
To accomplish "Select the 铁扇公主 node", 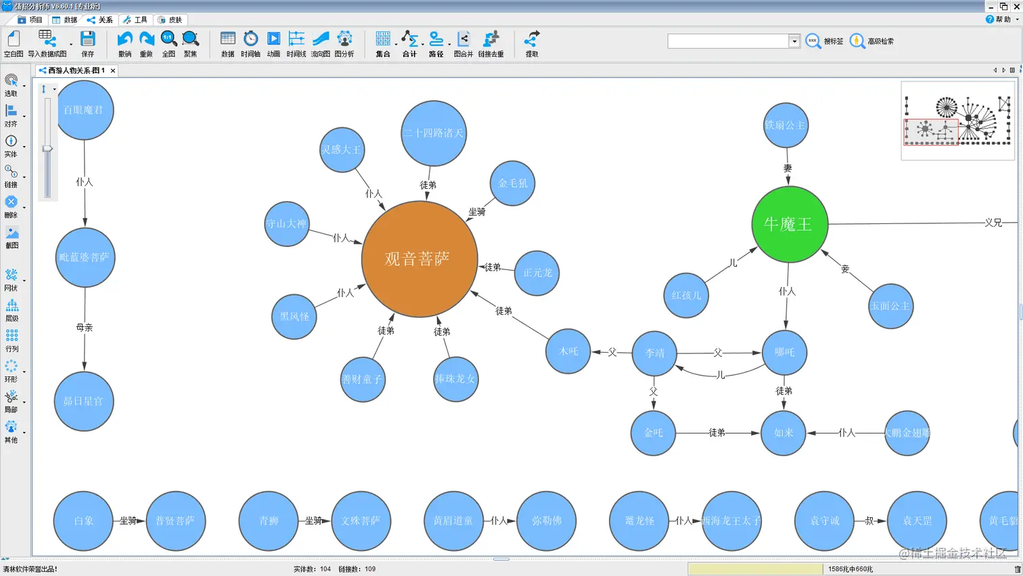I will point(786,125).
